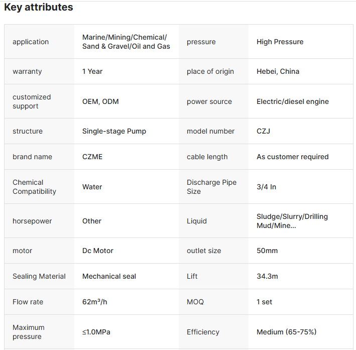Select the CZJ model number

(264, 131)
